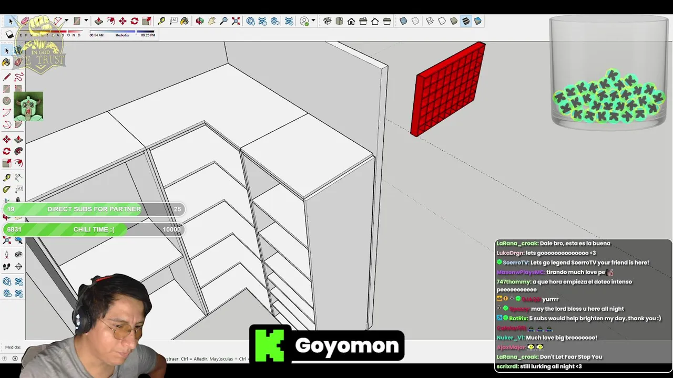Switch to Front view
The width and height of the screenshot is (673, 378).
351,21
